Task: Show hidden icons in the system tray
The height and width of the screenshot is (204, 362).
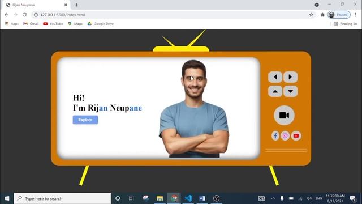Action: coord(273,198)
